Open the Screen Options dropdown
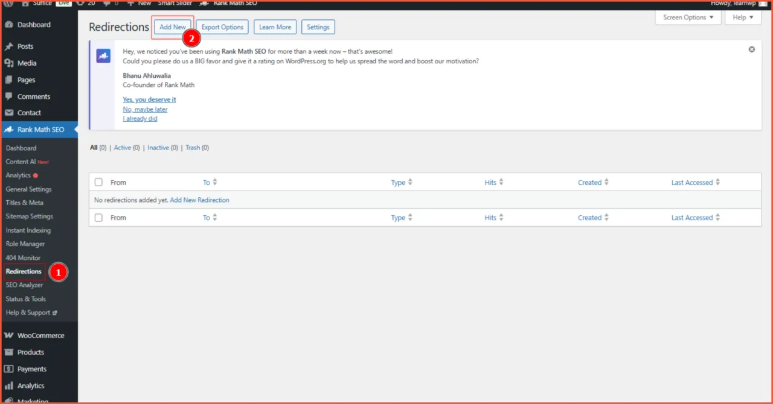Image resolution: width=773 pixels, height=404 pixels. 687,17
